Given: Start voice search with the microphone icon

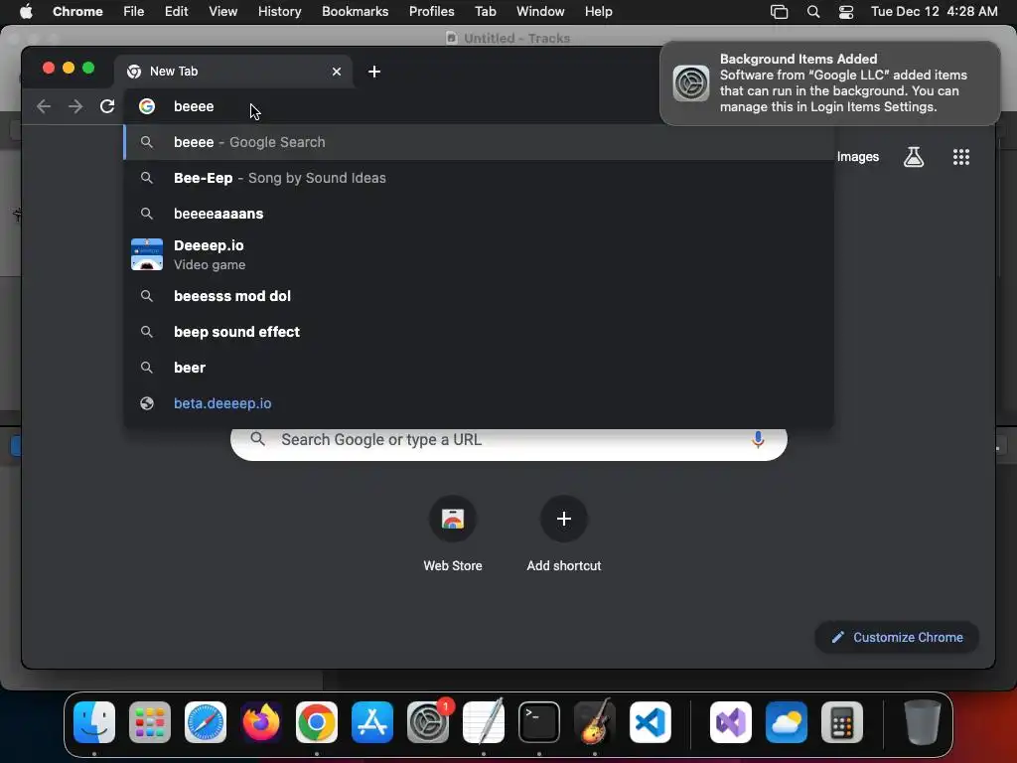Looking at the screenshot, I should click(x=758, y=440).
